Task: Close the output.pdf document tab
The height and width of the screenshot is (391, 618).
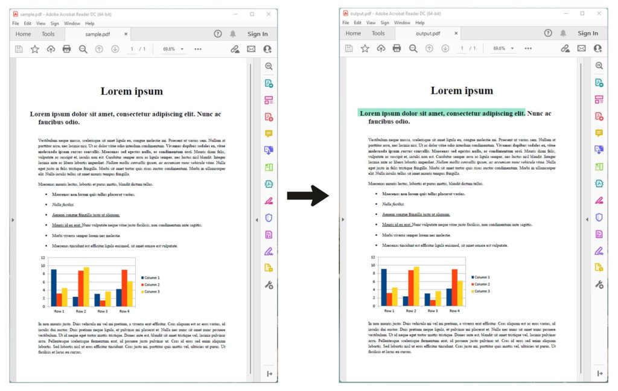Action: (456, 34)
